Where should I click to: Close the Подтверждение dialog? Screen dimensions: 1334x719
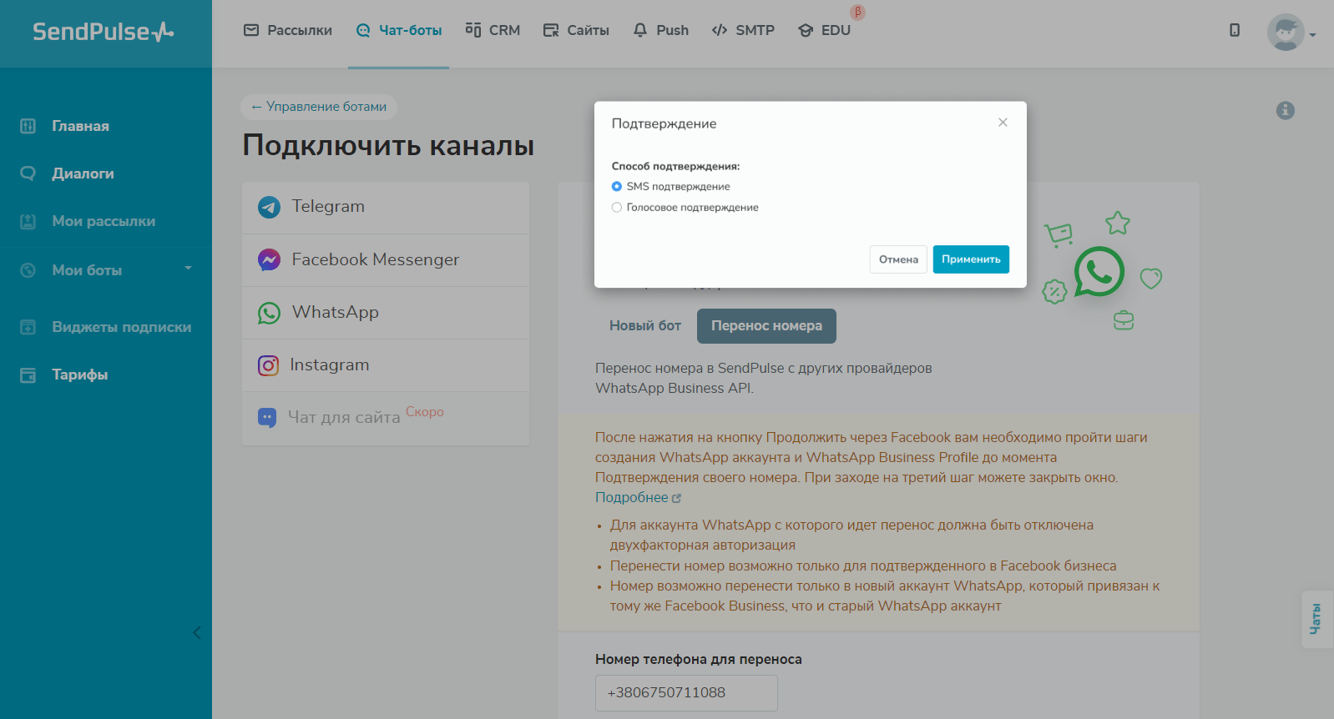click(1003, 123)
